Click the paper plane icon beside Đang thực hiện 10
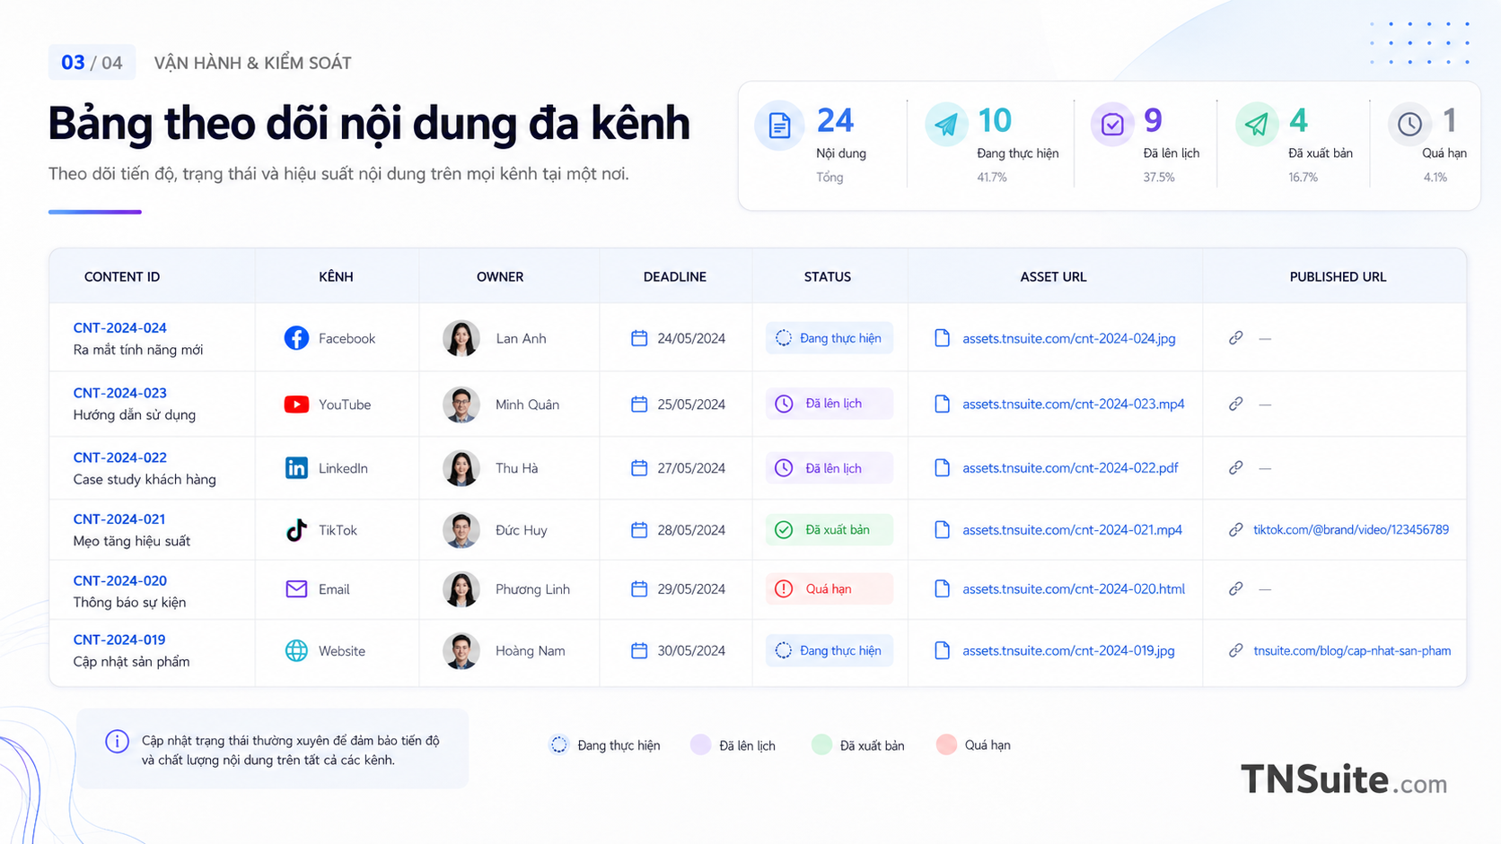 pyautogui.click(x=945, y=125)
